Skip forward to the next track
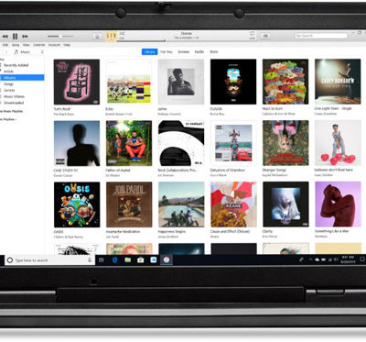Screen dimensions: 366x342 click(x=25, y=37)
